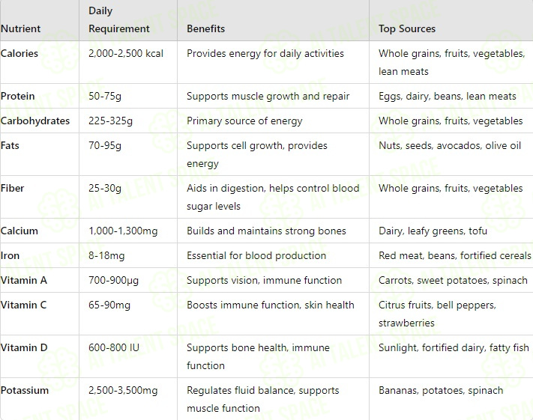Image resolution: width=533 pixels, height=420 pixels.
Task: Select the Vitamin D row label
Action: pyautogui.click(x=24, y=347)
